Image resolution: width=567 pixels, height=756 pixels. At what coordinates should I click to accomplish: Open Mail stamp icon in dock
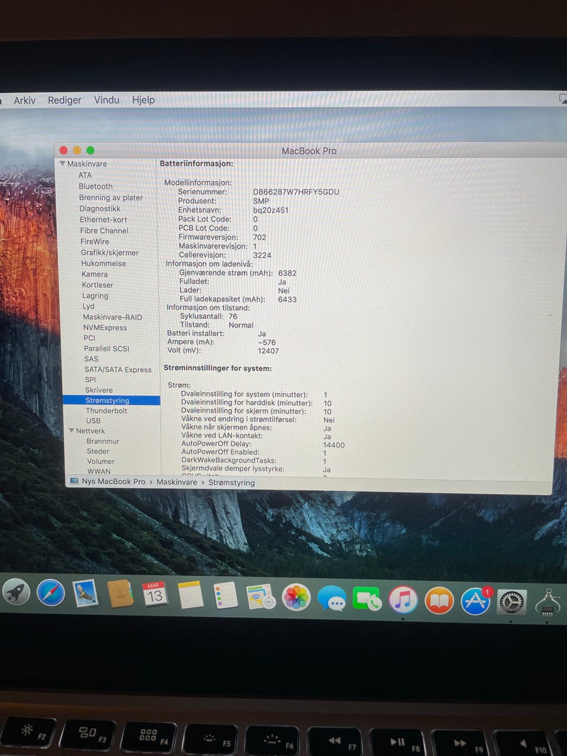86,594
